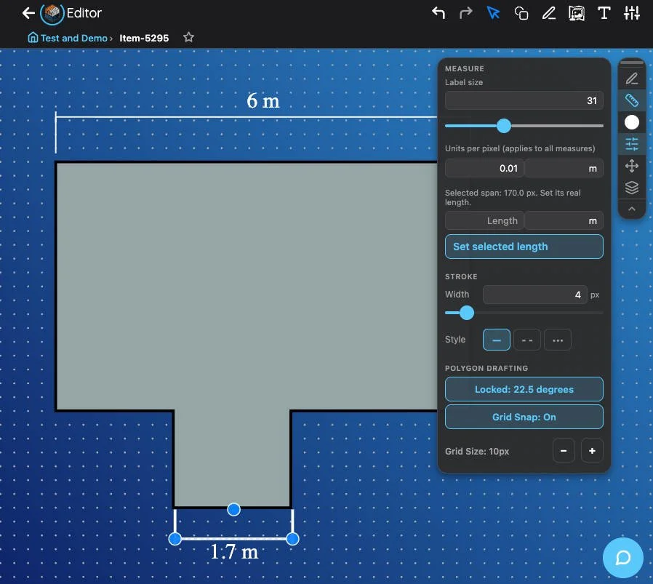Open the shapes tool in the toolbar
Screen dimensions: 653x584
(x=521, y=13)
